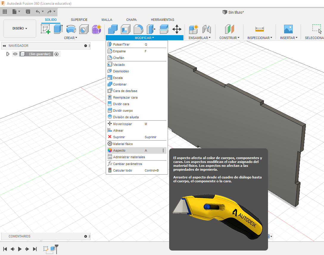Step the timeline back one feature
The height and width of the screenshot is (255, 324).
(x=13, y=249)
